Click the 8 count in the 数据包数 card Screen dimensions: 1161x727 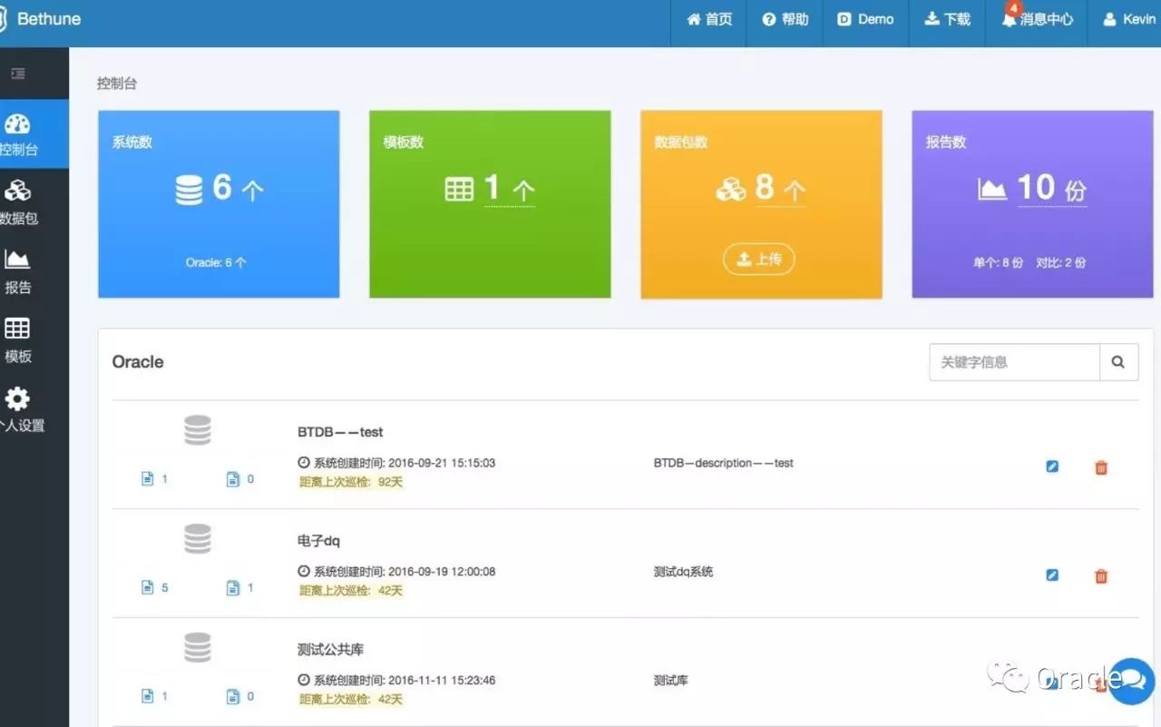[x=765, y=187]
